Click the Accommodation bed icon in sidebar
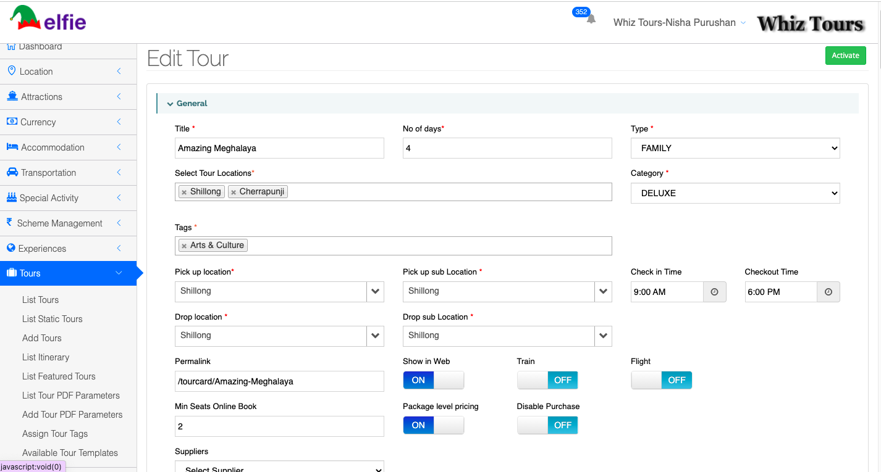 tap(12, 147)
